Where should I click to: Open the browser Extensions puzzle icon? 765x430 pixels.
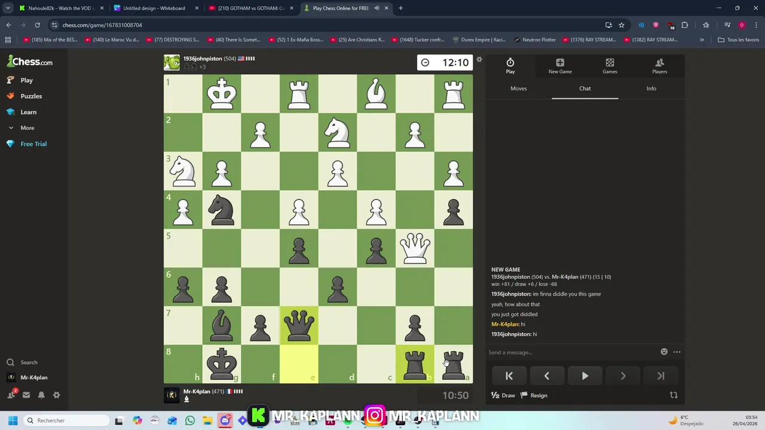685,25
